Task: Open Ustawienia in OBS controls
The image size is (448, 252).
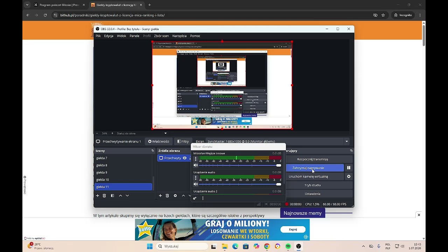Action: [x=313, y=194]
